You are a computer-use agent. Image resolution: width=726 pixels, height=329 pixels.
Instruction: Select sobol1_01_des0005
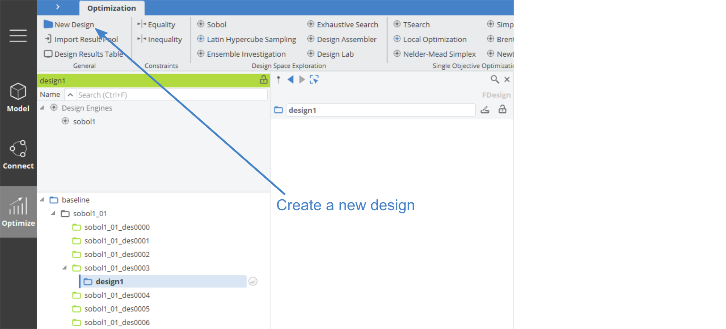point(117,309)
